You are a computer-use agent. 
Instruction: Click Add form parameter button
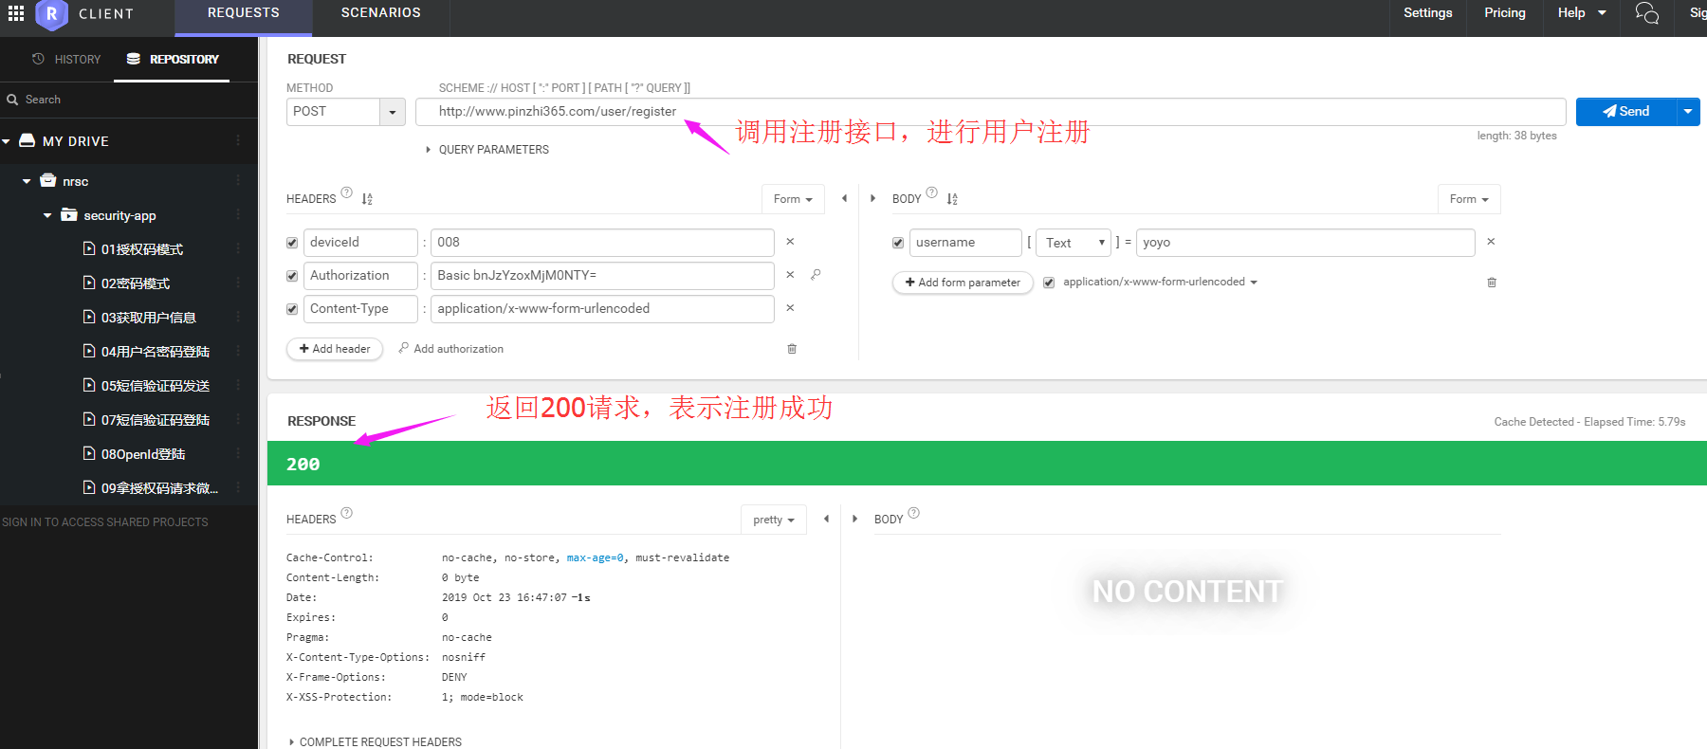[963, 283]
